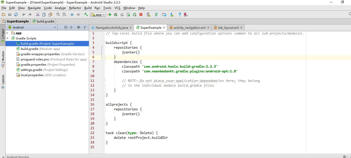
Task: Close the activity_navigation.xml tab
Action: [x=208, y=28]
